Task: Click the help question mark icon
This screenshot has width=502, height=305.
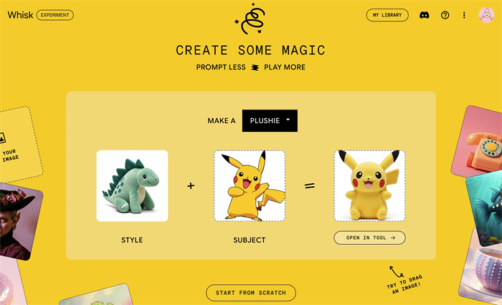Action: [445, 15]
